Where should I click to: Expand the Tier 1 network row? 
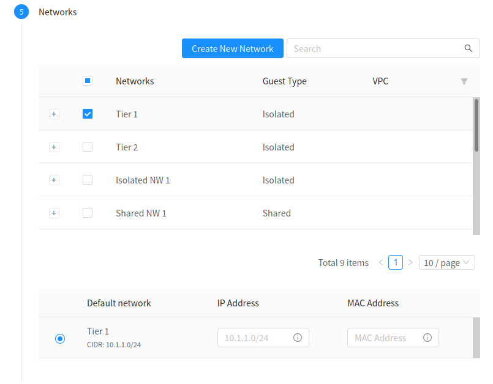click(54, 114)
